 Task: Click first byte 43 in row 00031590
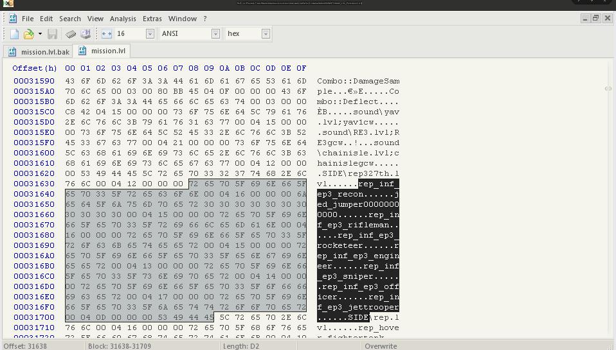click(70, 81)
